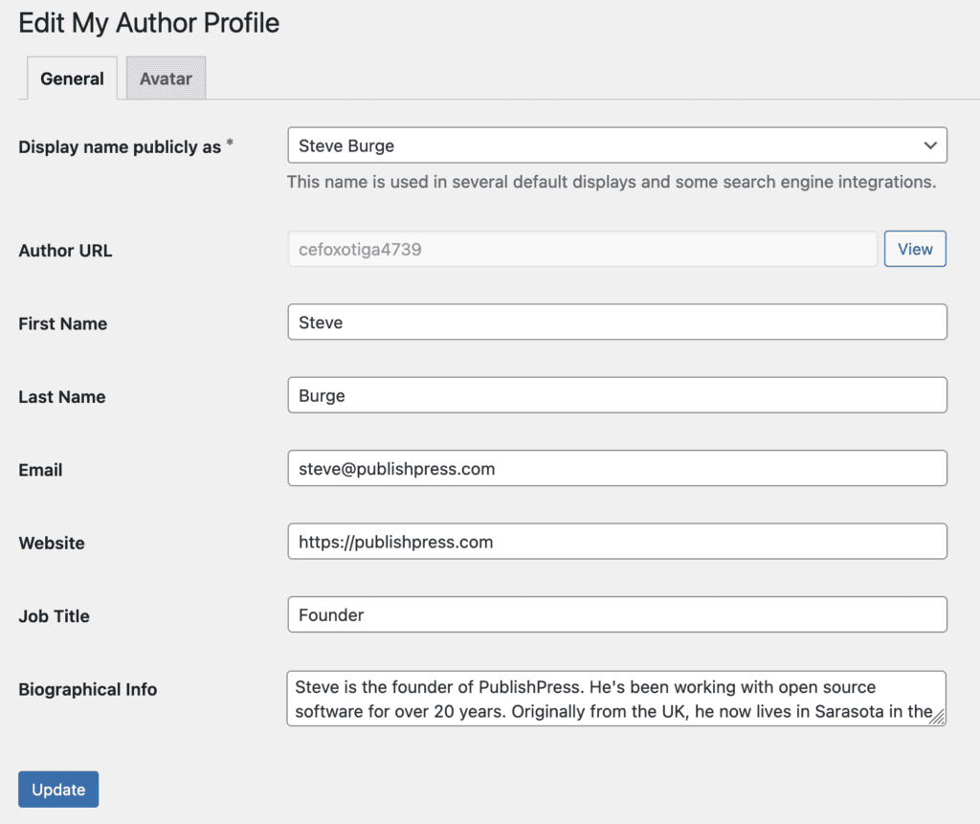Click the Email address field
Screen dimensions: 980x824
(x=616, y=468)
